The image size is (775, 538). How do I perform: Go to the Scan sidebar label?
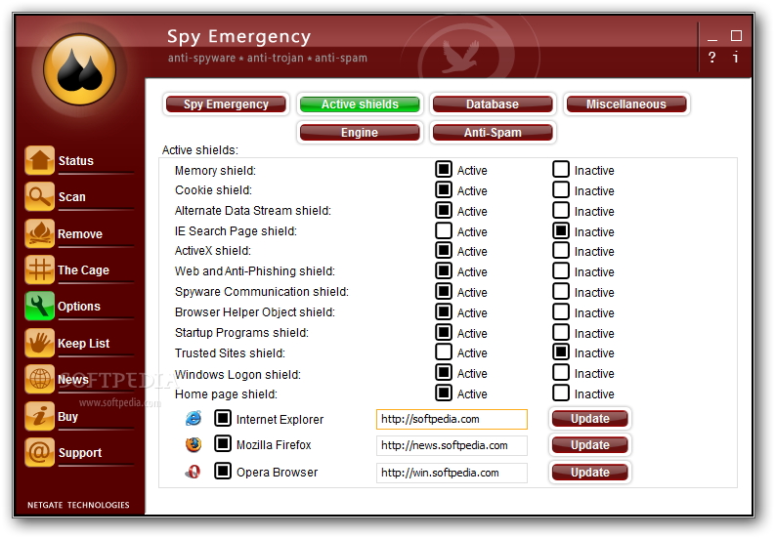pos(72,197)
